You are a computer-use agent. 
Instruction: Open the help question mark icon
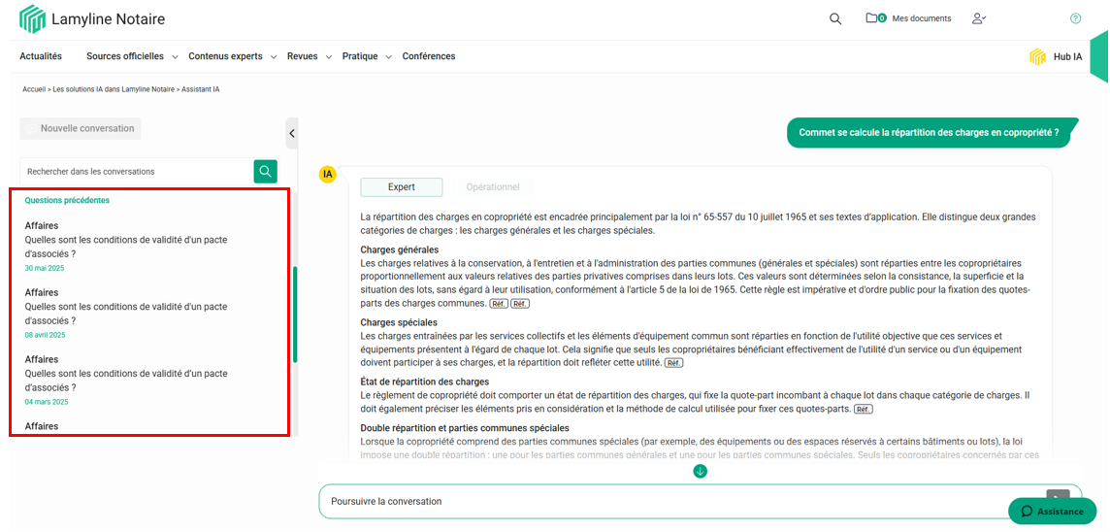point(1075,18)
